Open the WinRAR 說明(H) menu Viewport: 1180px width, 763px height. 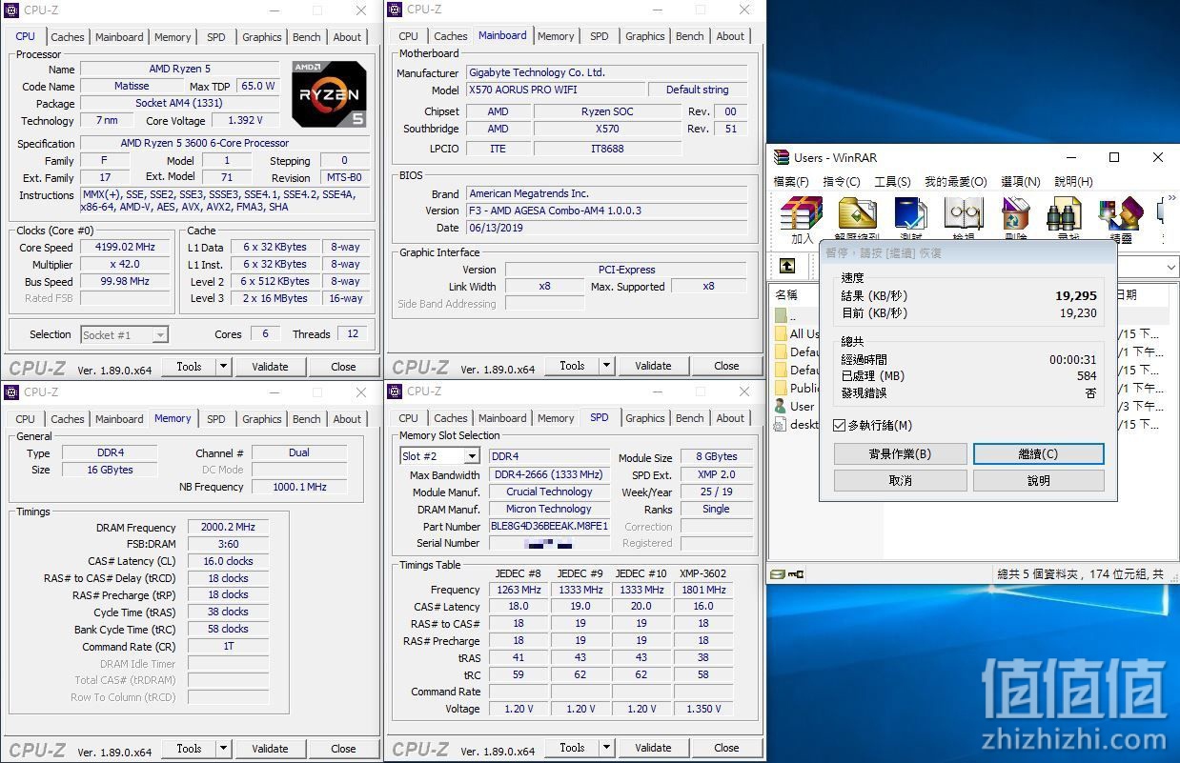click(x=1073, y=181)
